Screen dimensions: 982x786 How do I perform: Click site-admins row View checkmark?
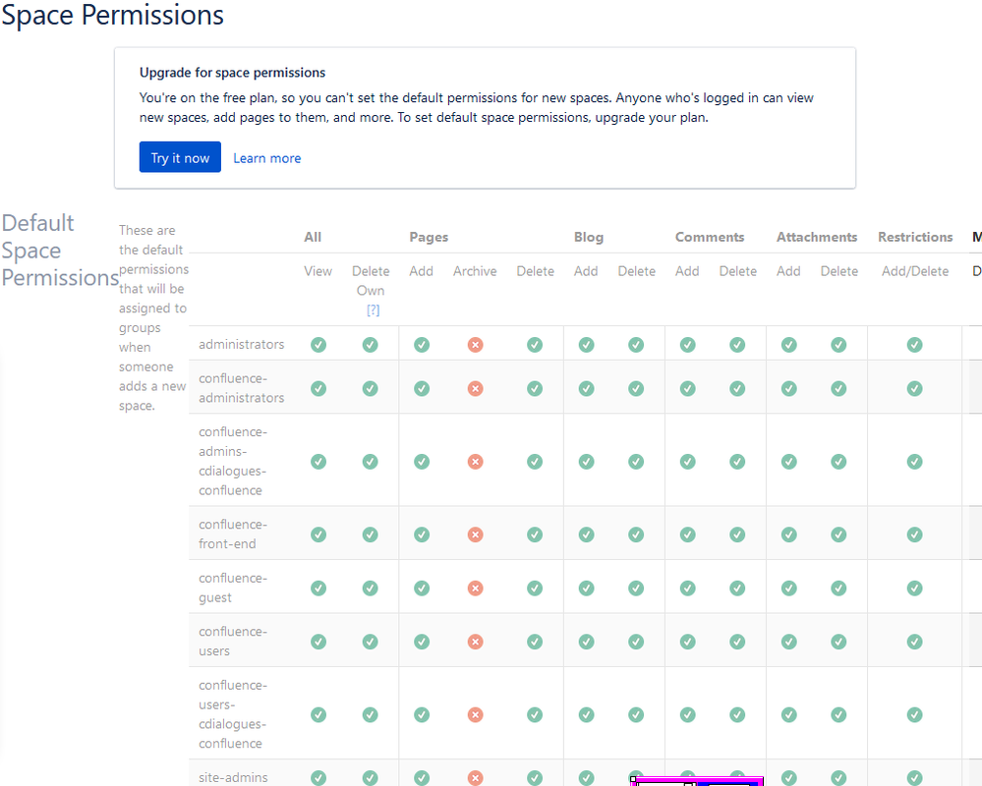pyautogui.click(x=318, y=777)
